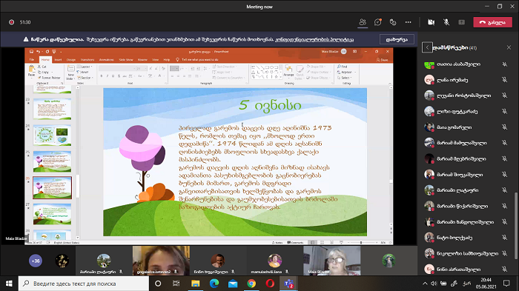This screenshot has width=519, height=291.
Task: Open Opera browser from taskbar
Action: [x=270, y=284]
